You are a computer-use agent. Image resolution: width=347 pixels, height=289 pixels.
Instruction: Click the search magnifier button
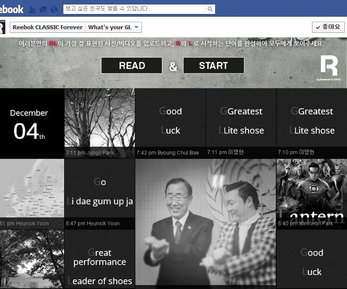coord(210,9)
